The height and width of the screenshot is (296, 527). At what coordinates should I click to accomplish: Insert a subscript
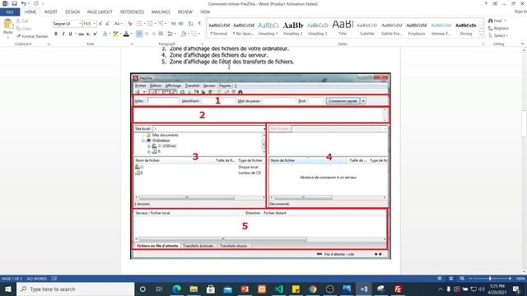pos(88,34)
